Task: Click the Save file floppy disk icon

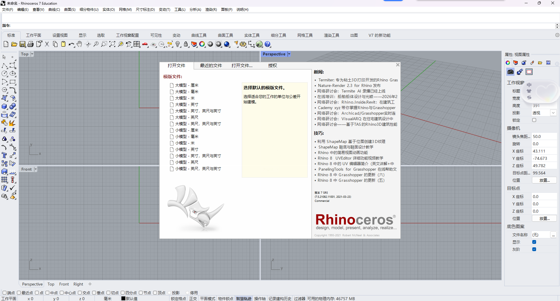Action: click(22, 44)
